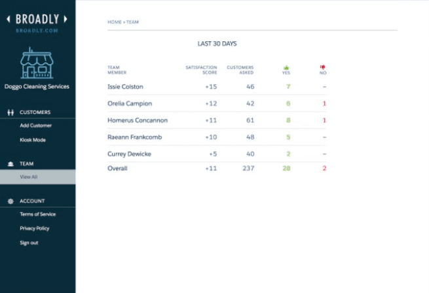Click Doggo Cleaning Services business name

[x=37, y=86]
